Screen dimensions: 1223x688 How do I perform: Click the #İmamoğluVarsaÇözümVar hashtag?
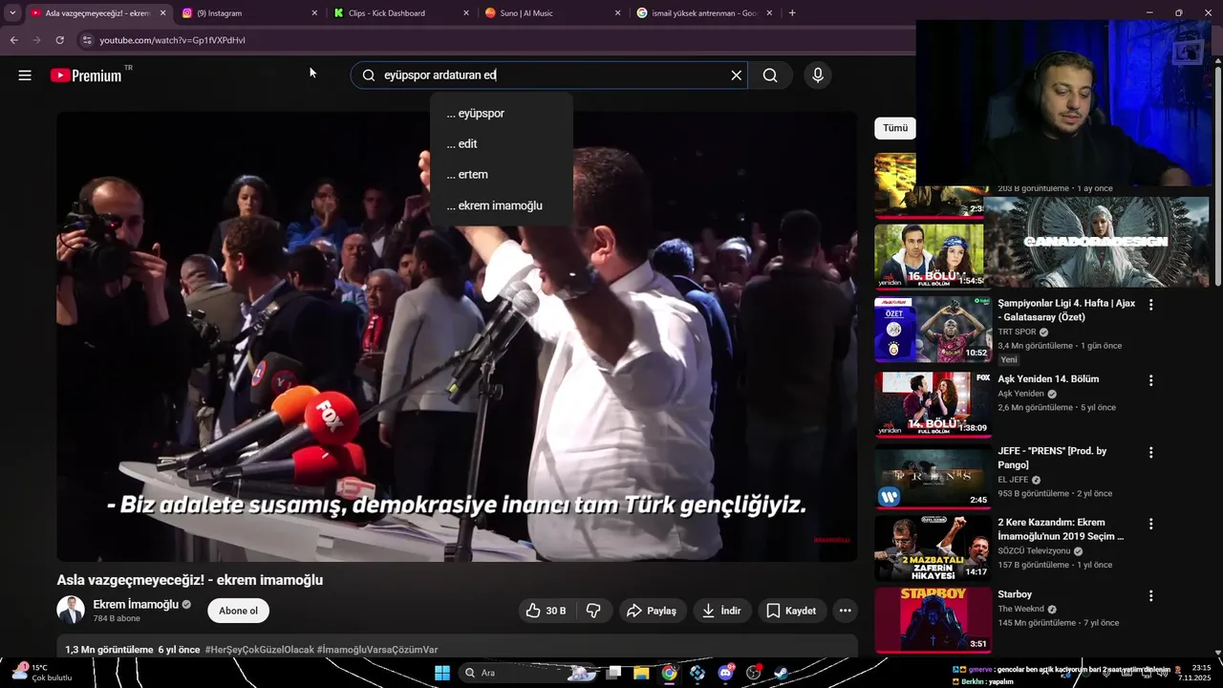[x=377, y=650]
